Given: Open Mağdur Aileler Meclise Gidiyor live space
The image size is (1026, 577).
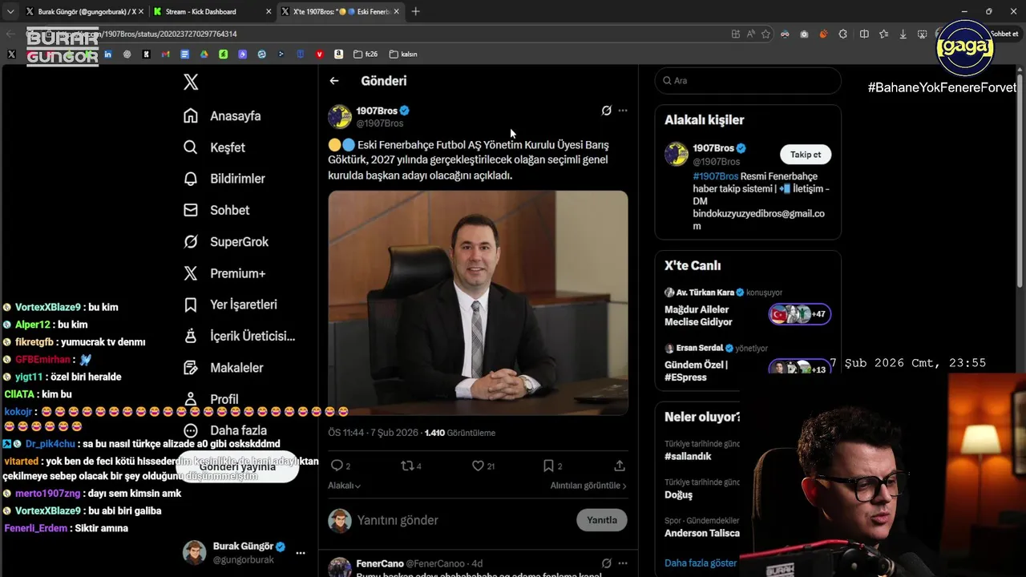Looking at the screenshot, I should (748, 309).
